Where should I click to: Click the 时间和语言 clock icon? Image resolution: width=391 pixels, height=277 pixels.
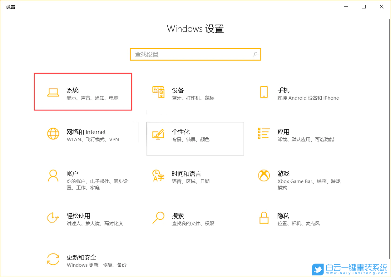tap(158, 176)
